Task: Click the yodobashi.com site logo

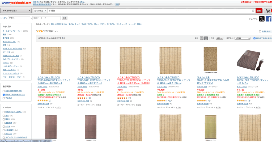Action: pos(16,3)
